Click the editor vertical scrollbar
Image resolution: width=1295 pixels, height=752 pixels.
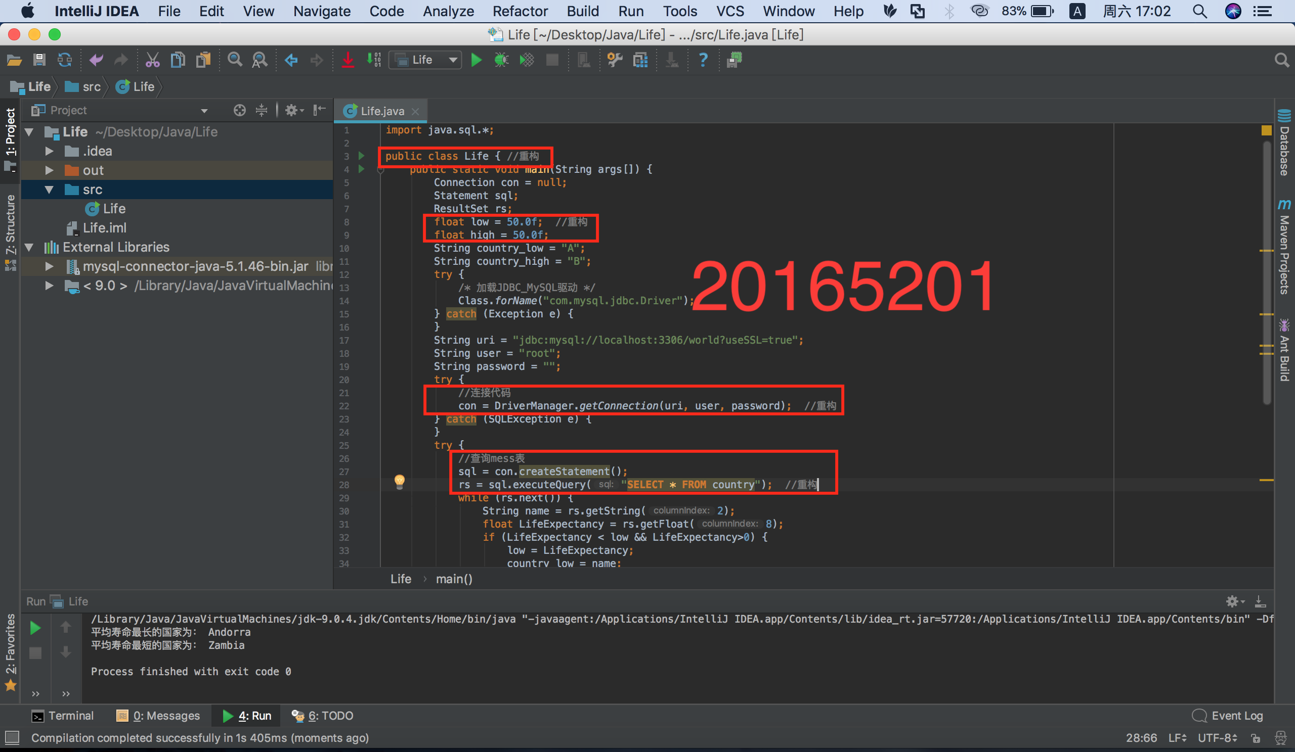1266,272
